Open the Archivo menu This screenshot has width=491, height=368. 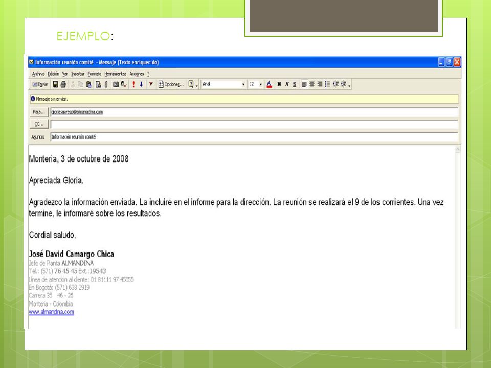pos(38,74)
